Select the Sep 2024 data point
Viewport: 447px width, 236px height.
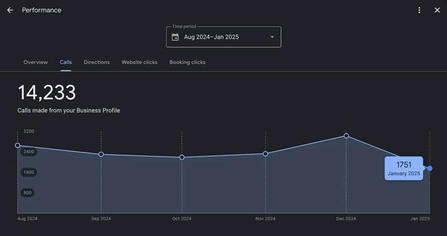[x=101, y=154]
